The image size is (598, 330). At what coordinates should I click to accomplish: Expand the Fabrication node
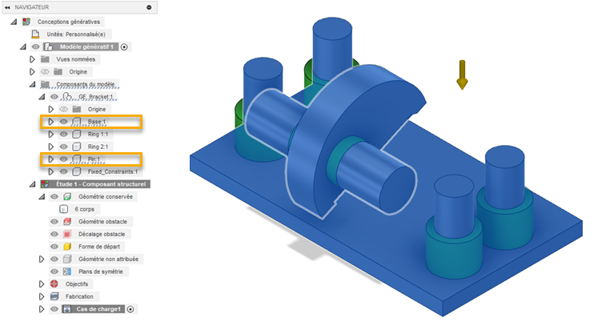click(x=42, y=296)
